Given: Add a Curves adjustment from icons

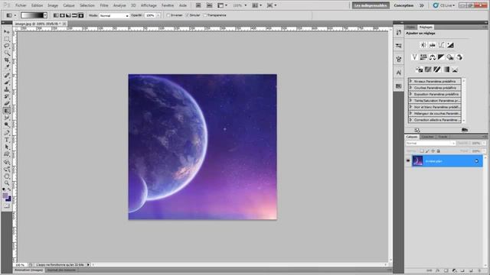Looking at the screenshot, I should click(441, 45).
